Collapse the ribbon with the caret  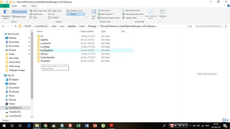[225, 6]
